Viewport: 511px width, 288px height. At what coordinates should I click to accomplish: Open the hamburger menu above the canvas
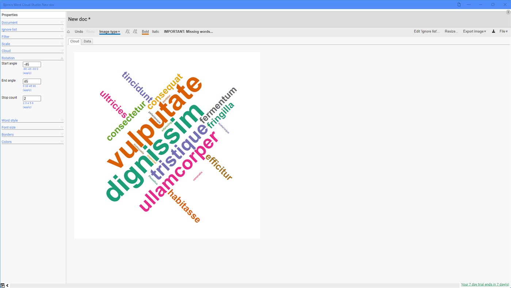[508, 12]
